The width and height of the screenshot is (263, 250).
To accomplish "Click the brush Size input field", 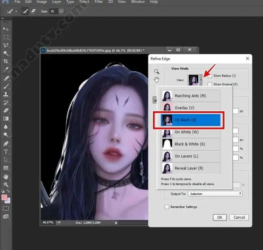I will pos(54,11).
